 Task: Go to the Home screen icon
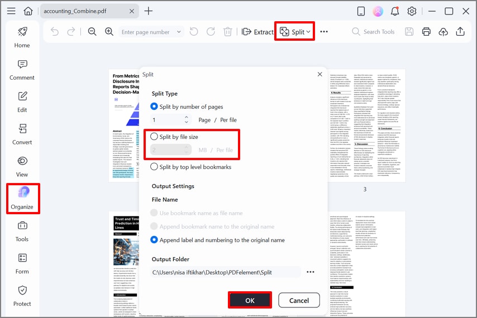pyautogui.click(x=28, y=11)
